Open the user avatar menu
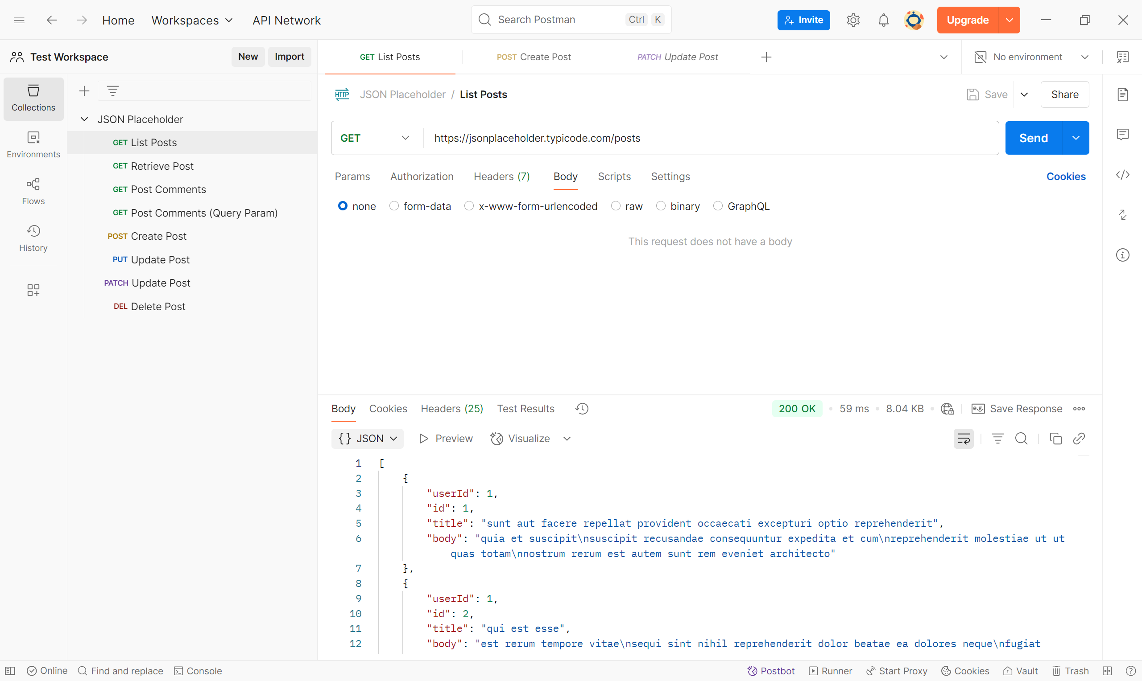 point(914,20)
